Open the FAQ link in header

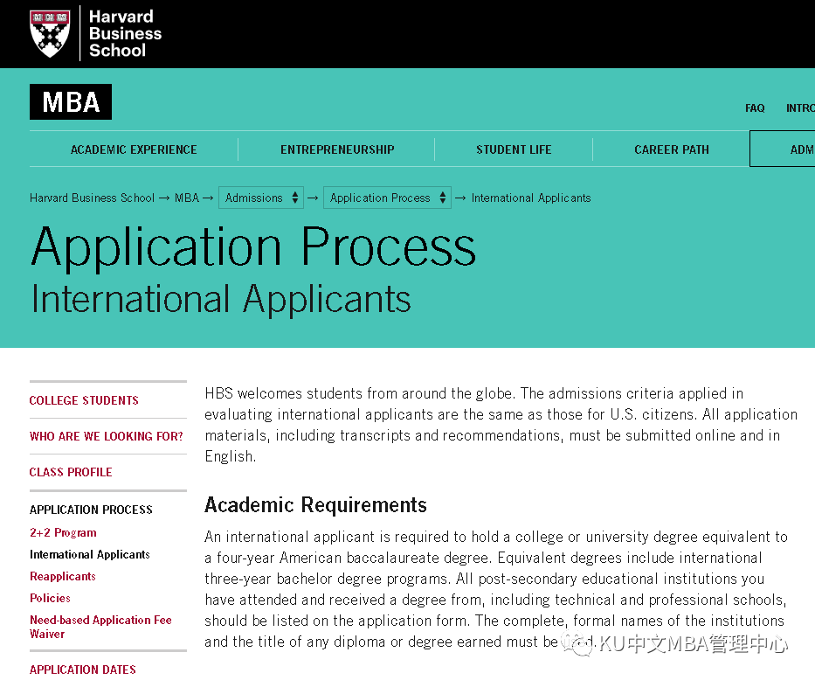point(755,108)
